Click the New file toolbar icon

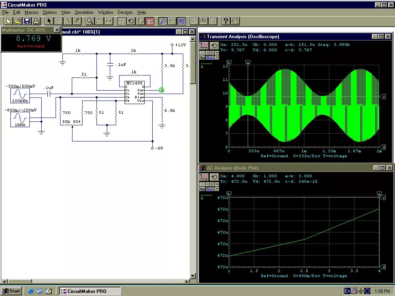tap(8, 21)
